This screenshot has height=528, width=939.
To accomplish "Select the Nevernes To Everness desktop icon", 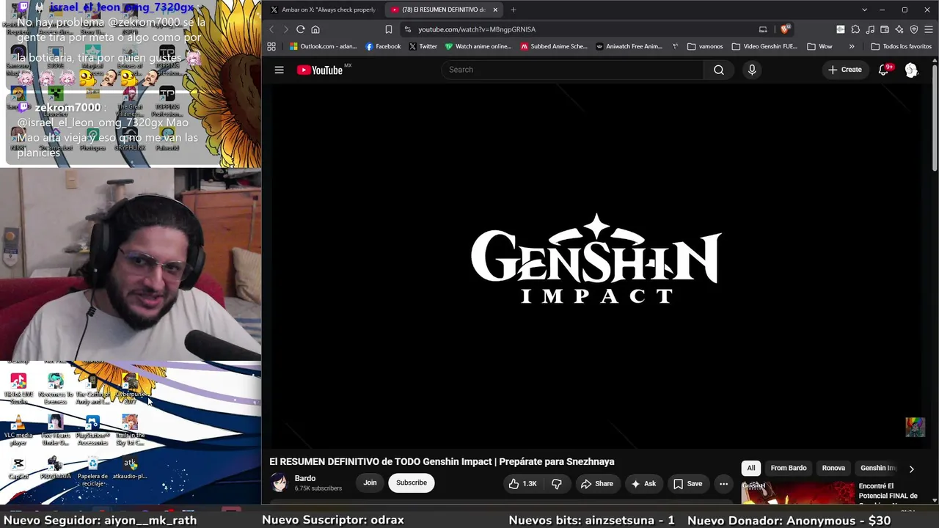I will pyautogui.click(x=55, y=389).
